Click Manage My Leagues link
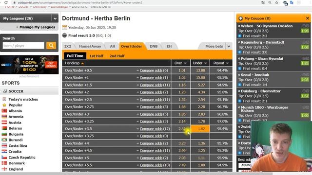312x175 pixels. point(37,27)
